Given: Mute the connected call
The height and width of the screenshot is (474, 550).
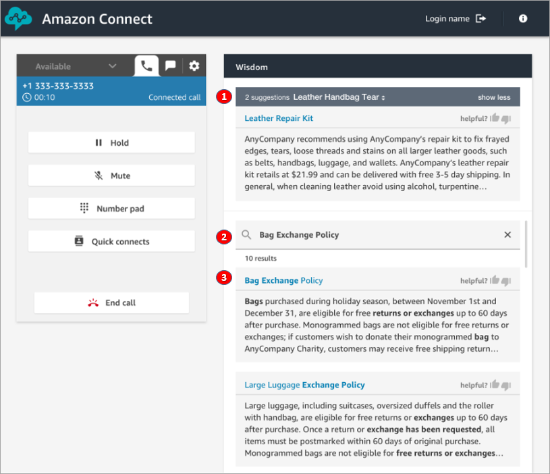Looking at the screenshot, I should (111, 176).
